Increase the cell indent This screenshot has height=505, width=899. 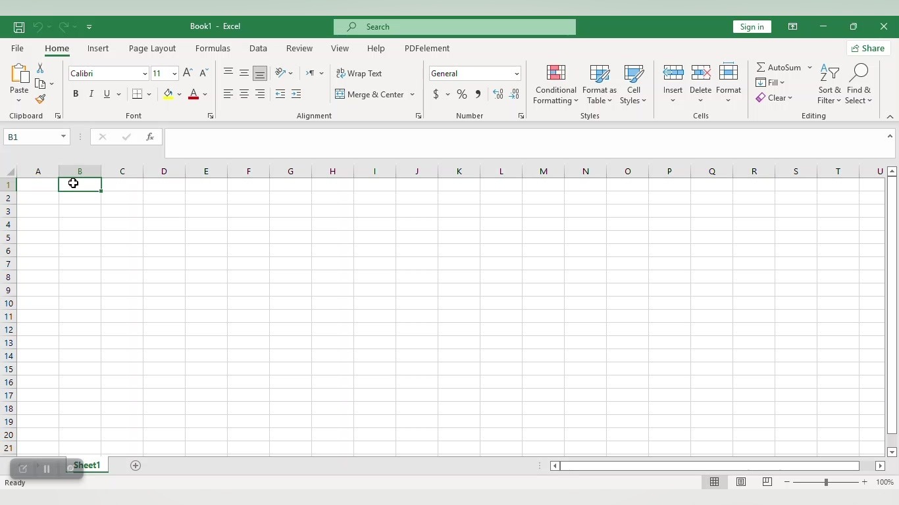coord(296,94)
